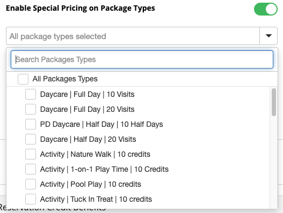Tick PD Daycare Half Day 10 Half Days

[x=31, y=124]
